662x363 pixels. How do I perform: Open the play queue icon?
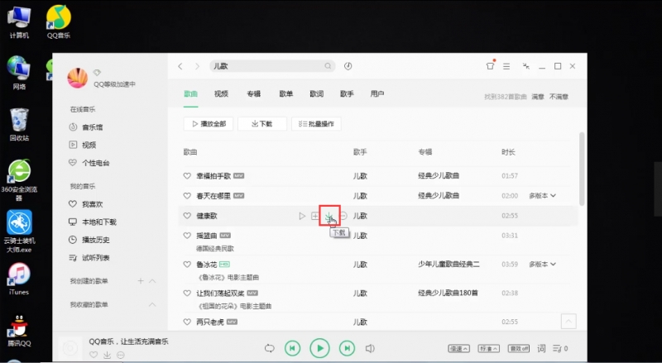click(561, 349)
